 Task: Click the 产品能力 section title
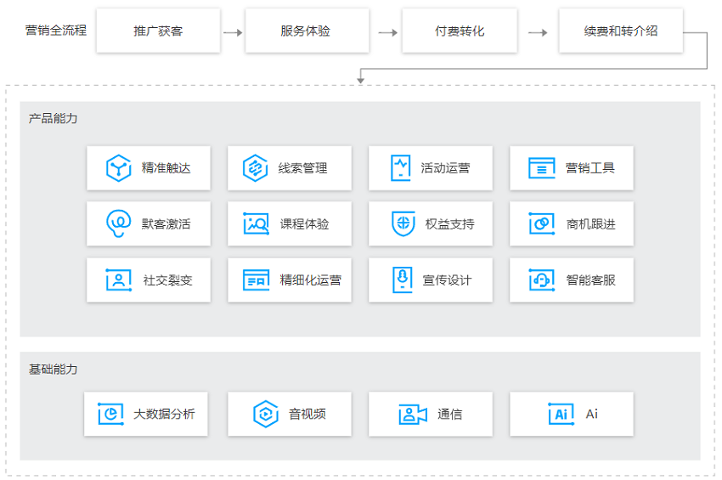(x=53, y=118)
